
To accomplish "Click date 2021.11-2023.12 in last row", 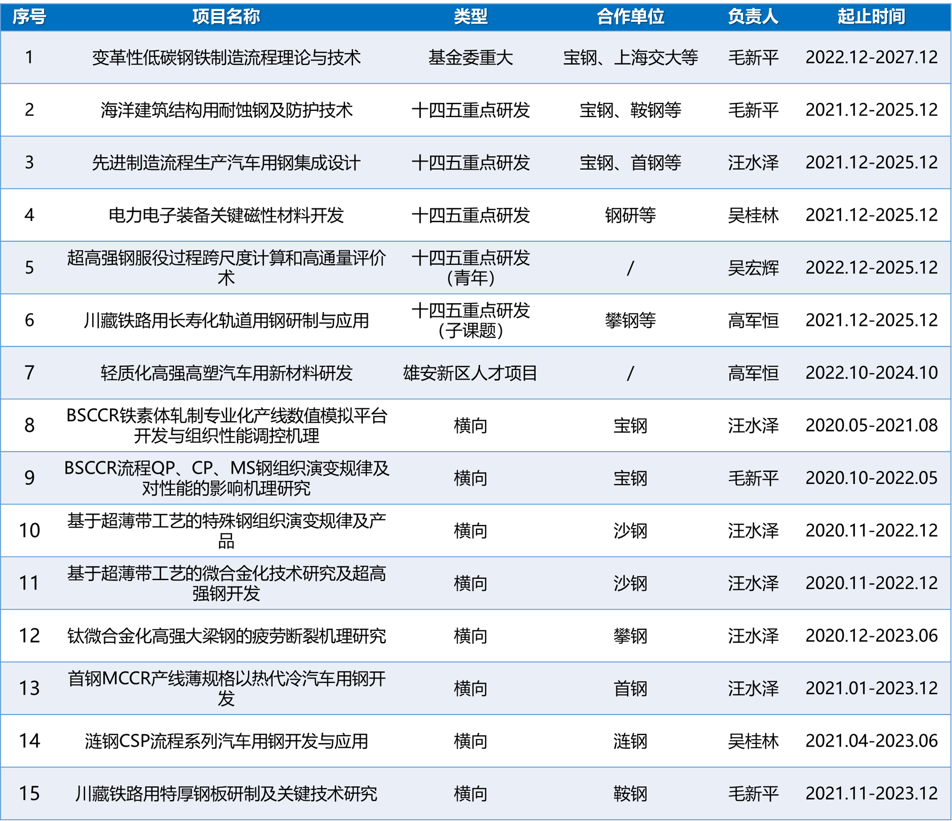I will (871, 793).
